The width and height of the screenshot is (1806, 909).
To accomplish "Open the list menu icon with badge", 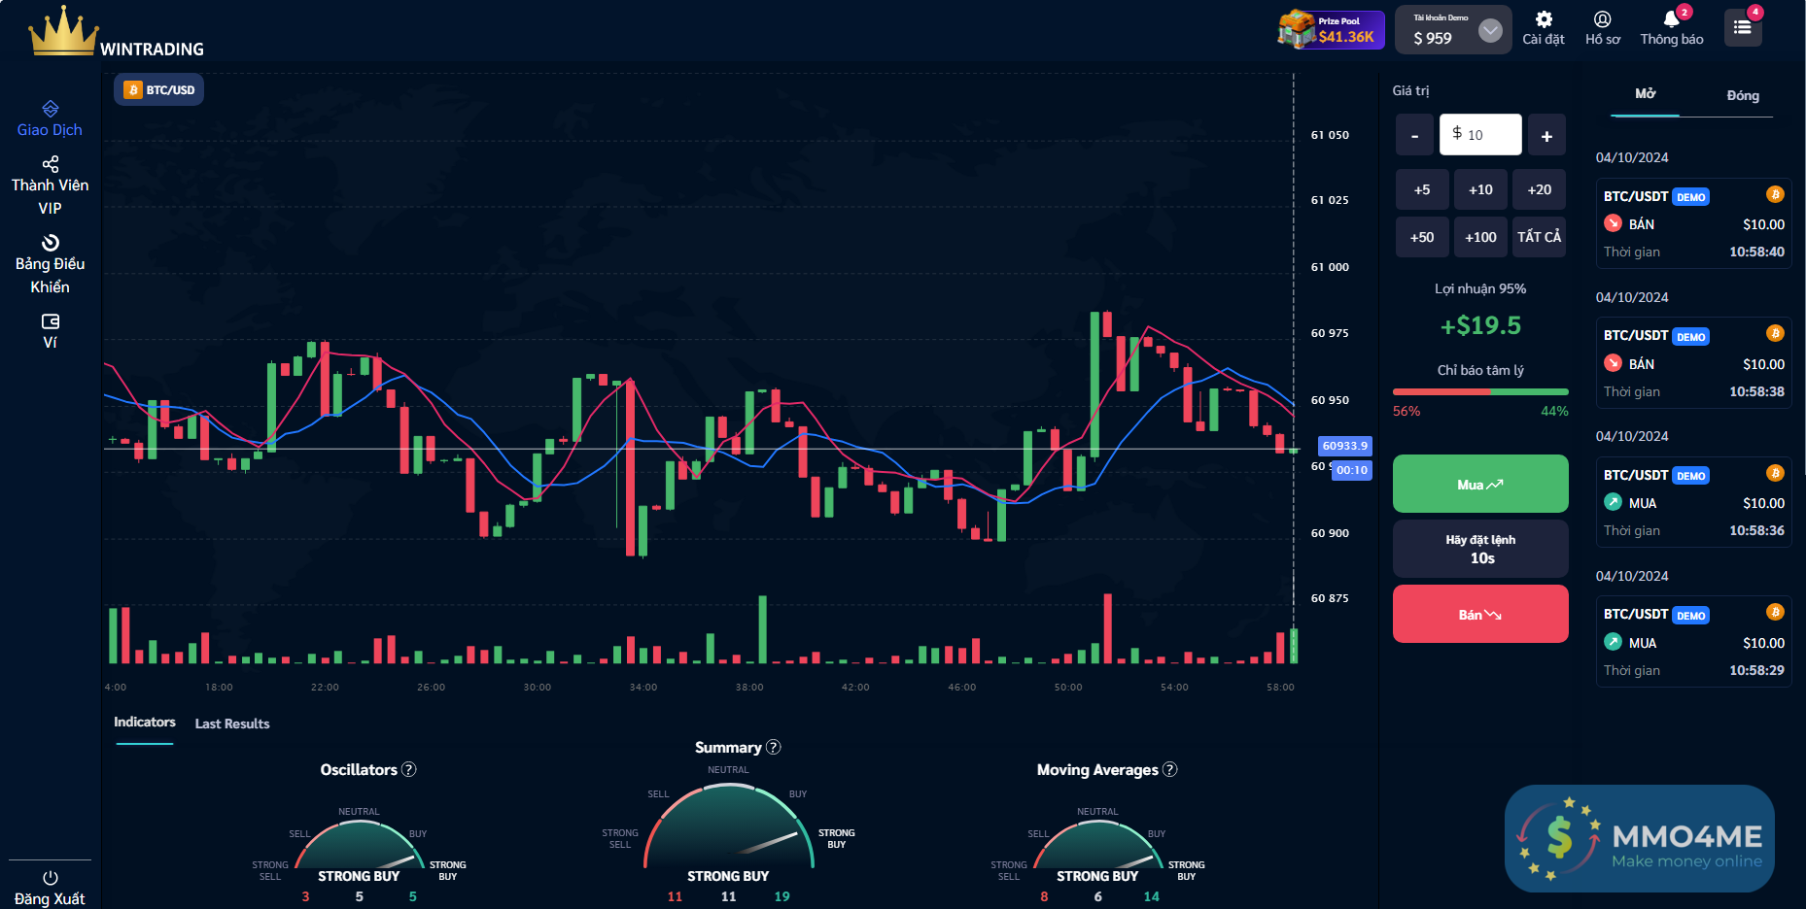I will tap(1743, 27).
